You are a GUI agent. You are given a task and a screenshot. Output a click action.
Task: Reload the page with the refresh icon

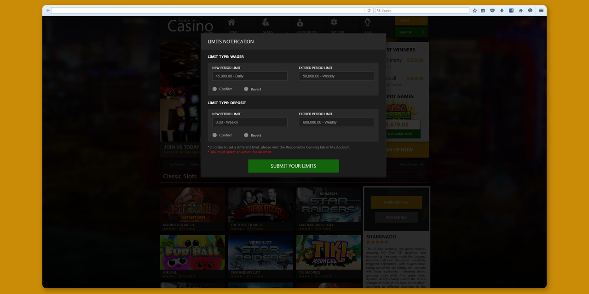[x=369, y=11]
